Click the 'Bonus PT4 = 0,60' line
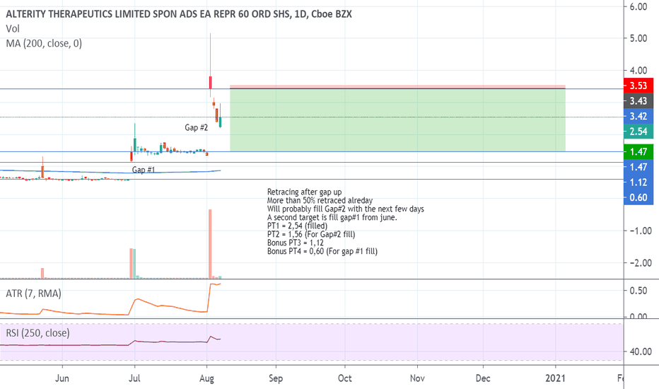This screenshot has width=659, height=389. 322,252
